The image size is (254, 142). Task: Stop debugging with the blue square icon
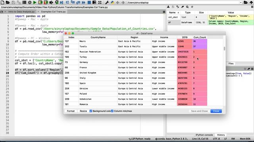[x=89, y=2]
